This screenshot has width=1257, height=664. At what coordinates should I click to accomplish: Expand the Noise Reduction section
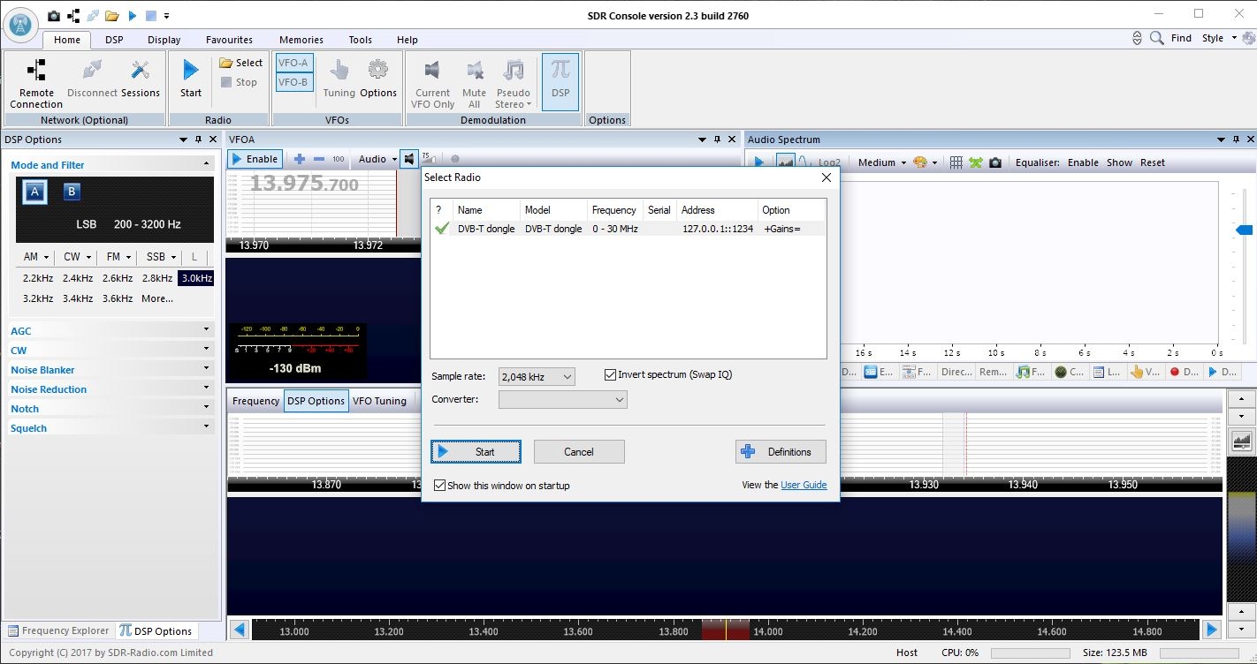click(x=110, y=389)
